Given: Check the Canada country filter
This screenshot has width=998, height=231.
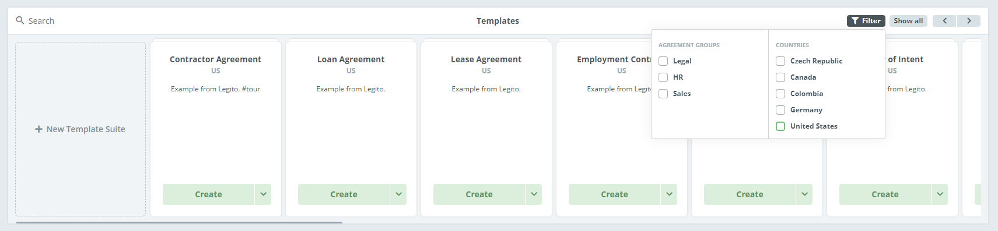Looking at the screenshot, I should pos(780,77).
